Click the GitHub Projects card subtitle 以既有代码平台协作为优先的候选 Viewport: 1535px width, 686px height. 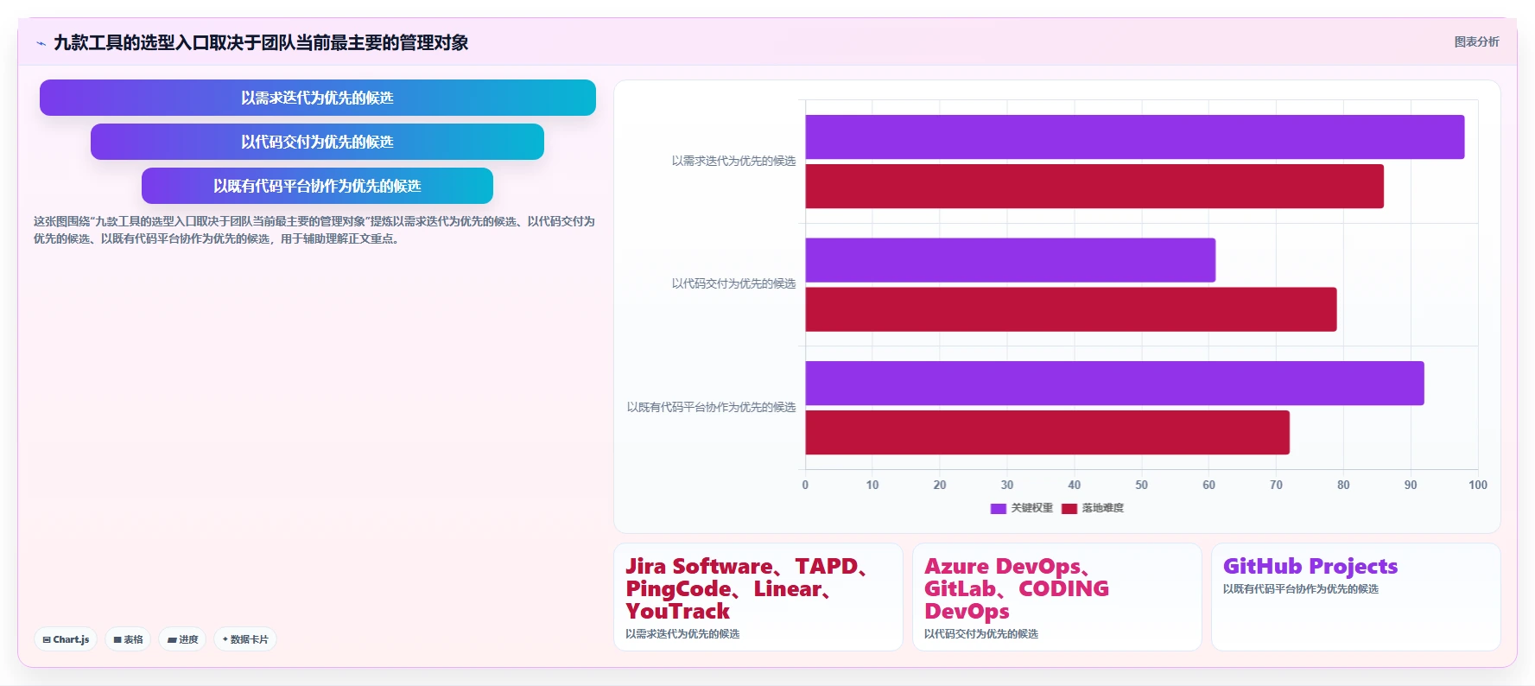click(1301, 589)
